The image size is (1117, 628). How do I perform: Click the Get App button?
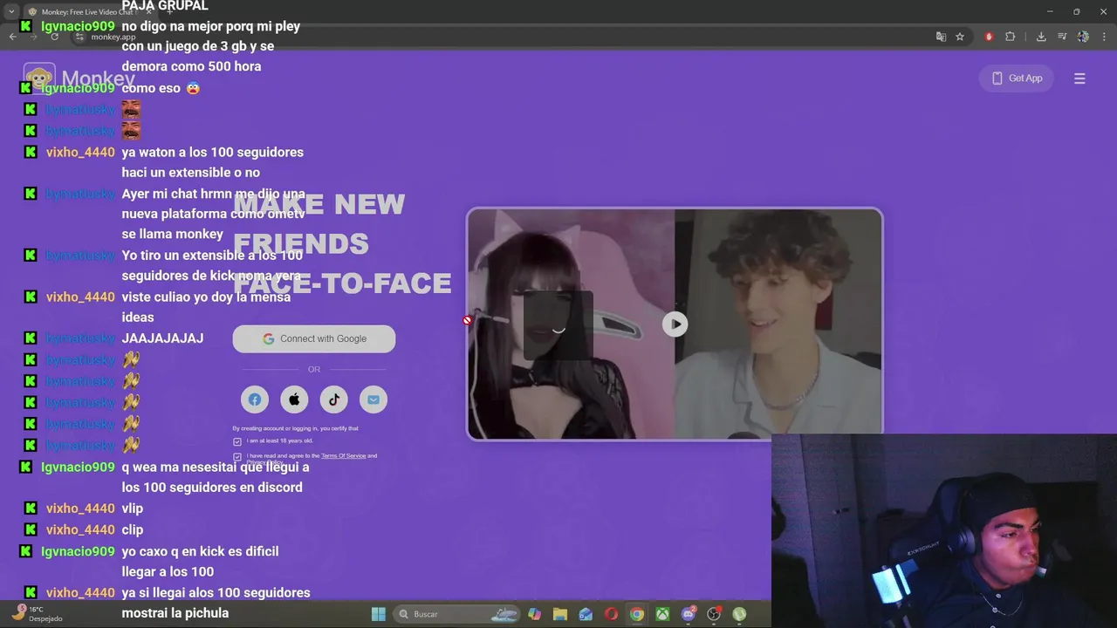pyautogui.click(x=1017, y=78)
